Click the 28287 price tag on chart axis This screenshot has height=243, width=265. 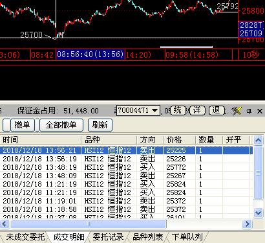click(x=251, y=25)
